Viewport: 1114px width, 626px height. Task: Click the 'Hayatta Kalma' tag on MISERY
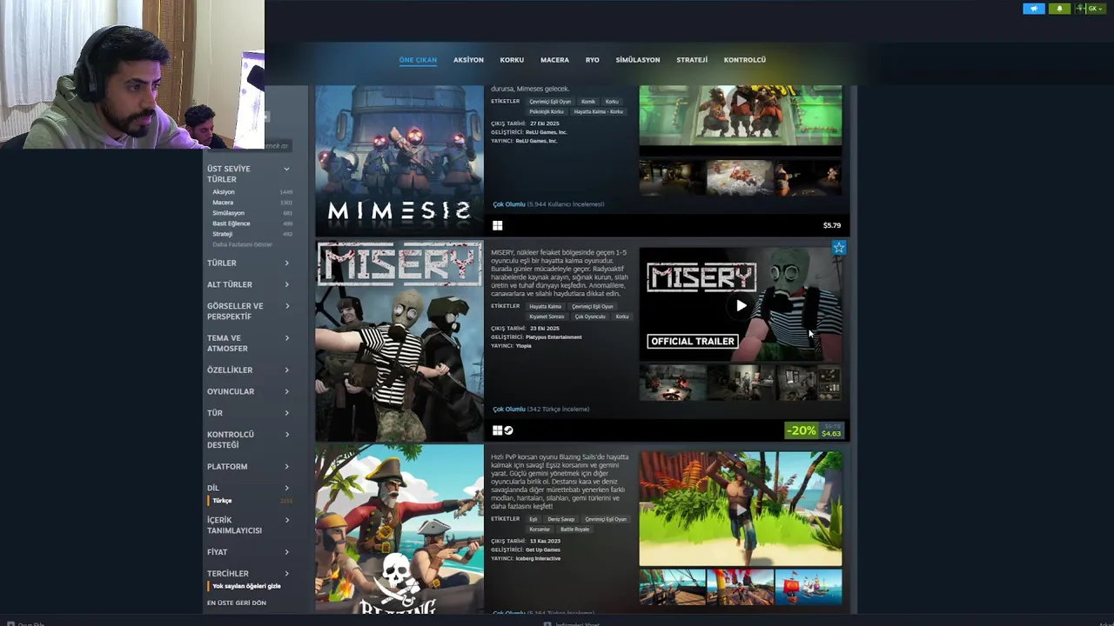(545, 306)
